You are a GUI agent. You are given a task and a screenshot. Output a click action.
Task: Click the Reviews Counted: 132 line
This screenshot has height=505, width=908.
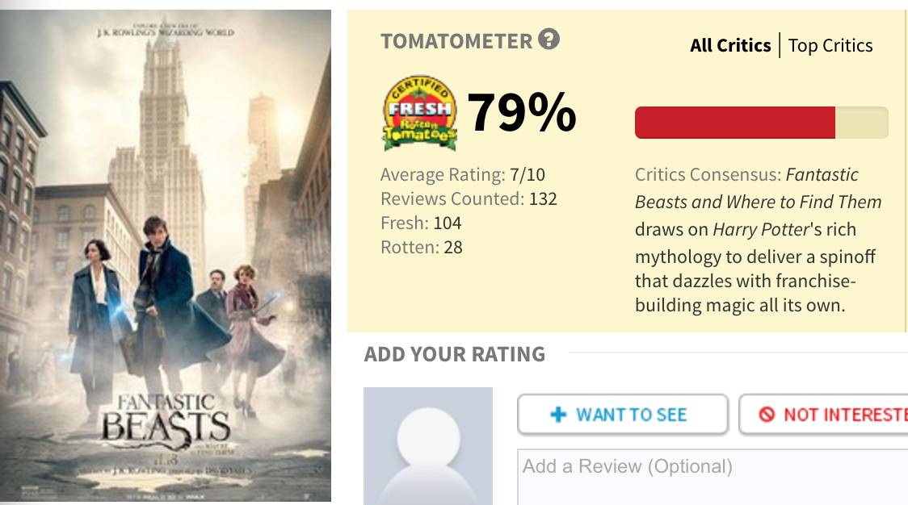click(469, 198)
